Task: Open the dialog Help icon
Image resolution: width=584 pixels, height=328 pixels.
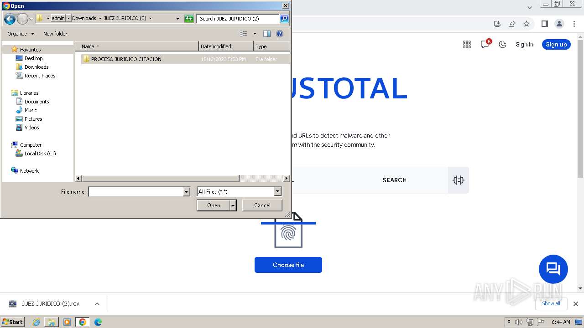Action: (x=280, y=34)
